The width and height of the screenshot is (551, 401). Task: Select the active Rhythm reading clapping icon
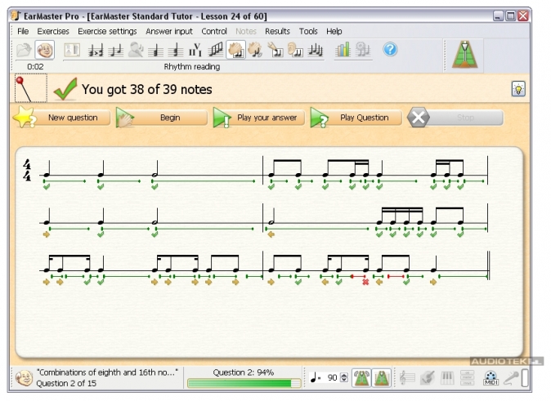[x=235, y=50]
